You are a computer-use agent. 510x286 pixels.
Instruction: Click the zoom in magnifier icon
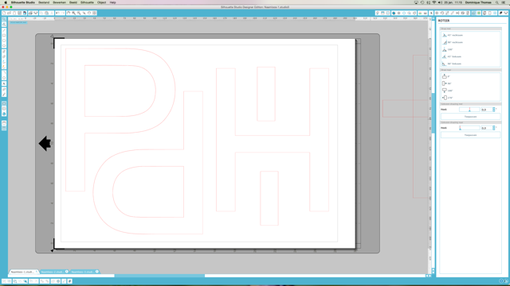point(74,13)
